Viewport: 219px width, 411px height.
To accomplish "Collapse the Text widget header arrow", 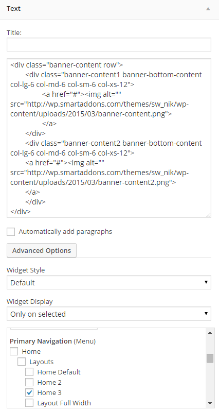I will pos(208,9).
